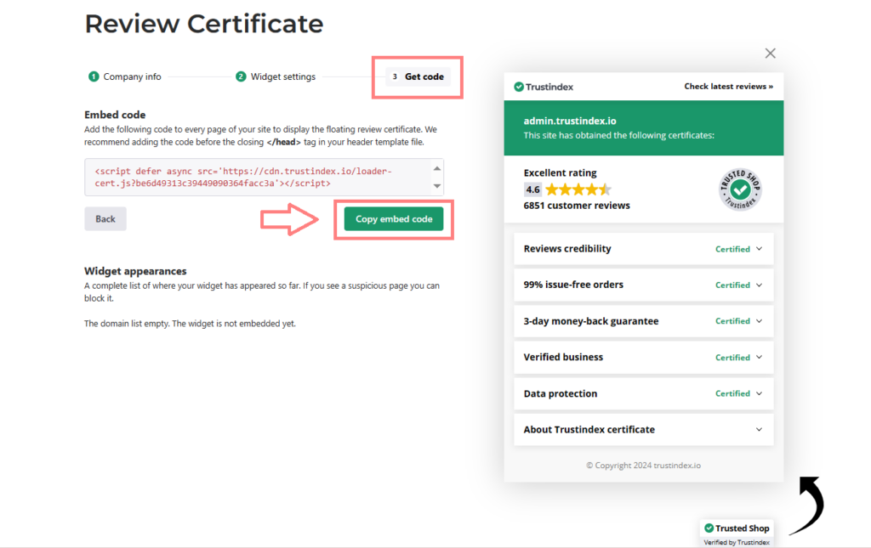The width and height of the screenshot is (871, 548).
Task: Click the green step 2 checkmark circle
Action: (x=241, y=76)
